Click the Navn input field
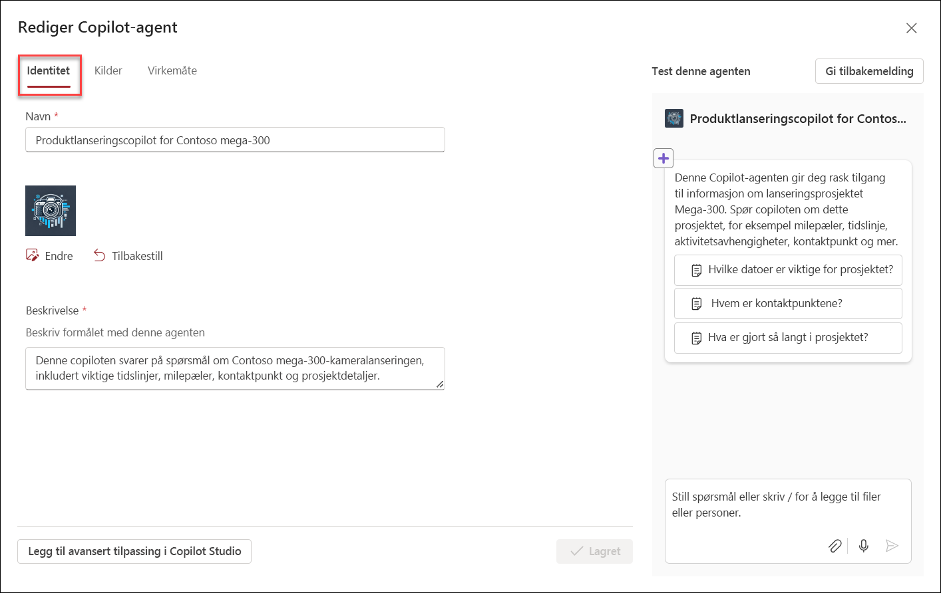Viewport: 941px width, 593px height. [235, 140]
